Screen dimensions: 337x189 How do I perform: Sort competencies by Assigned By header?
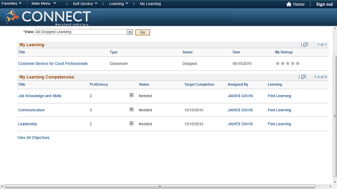click(x=238, y=85)
